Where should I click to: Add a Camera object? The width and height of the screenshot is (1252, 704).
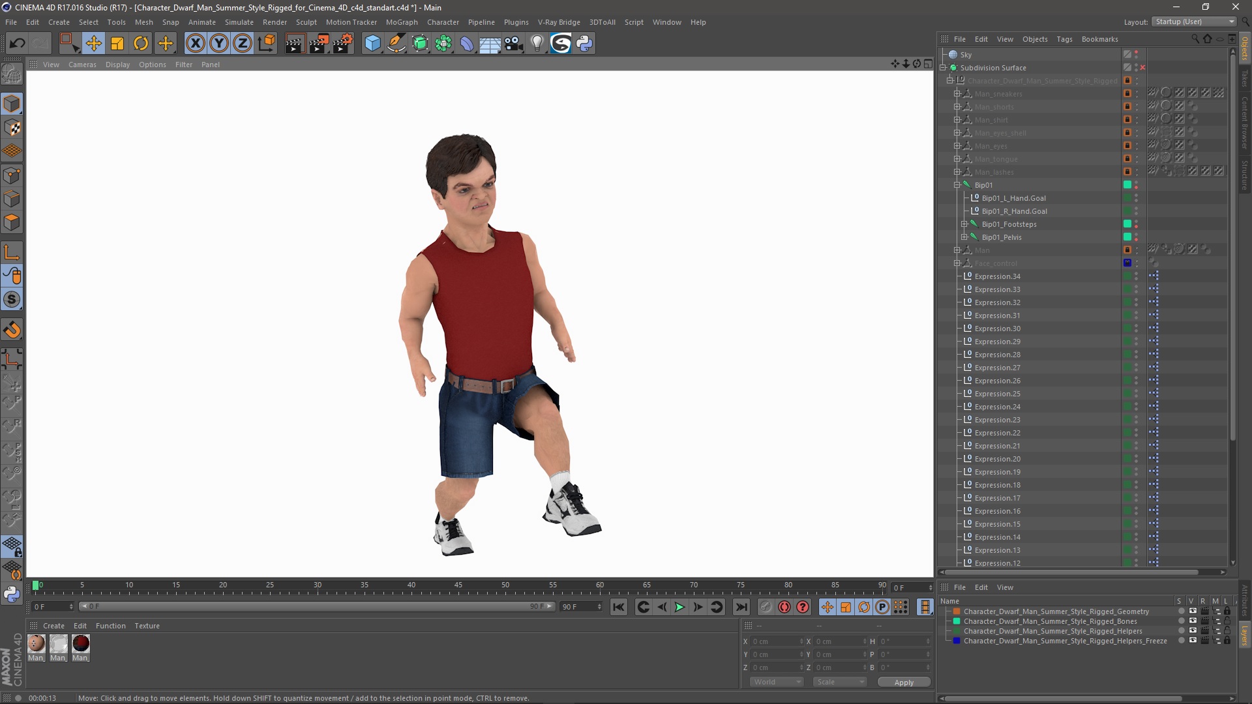coord(514,44)
